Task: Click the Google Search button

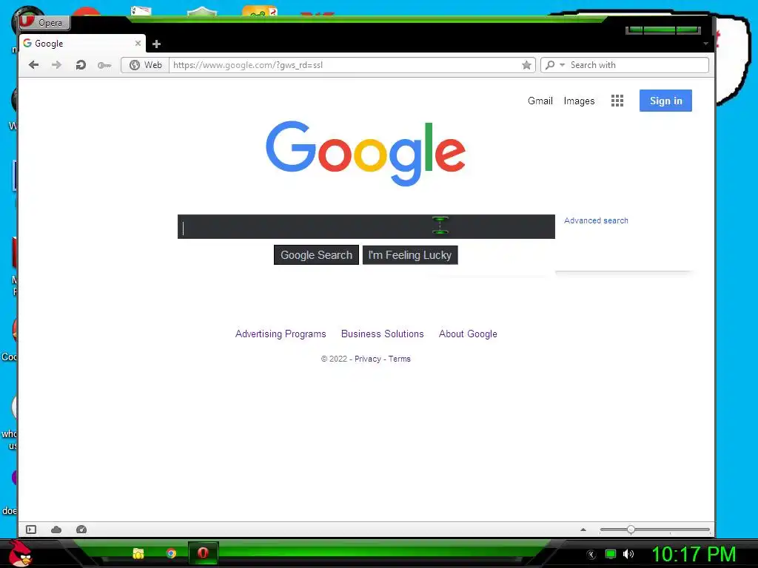Action: (x=316, y=255)
